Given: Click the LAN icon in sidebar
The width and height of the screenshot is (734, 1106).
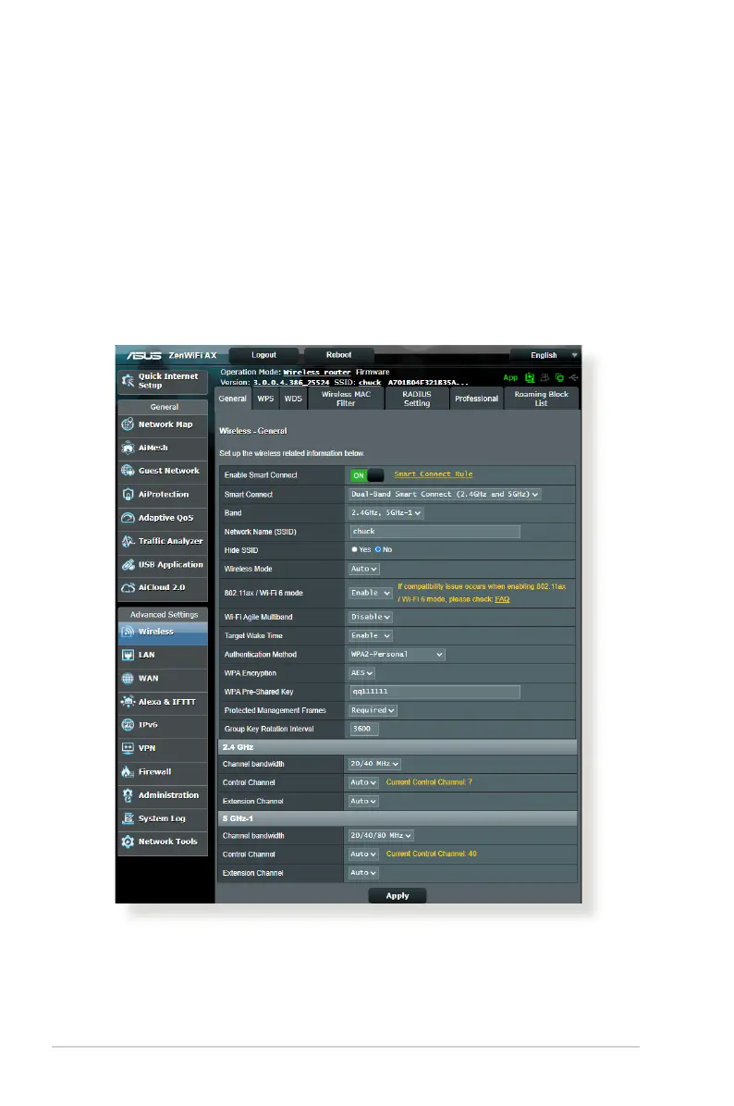Looking at the screenshot, I should 128,656.
